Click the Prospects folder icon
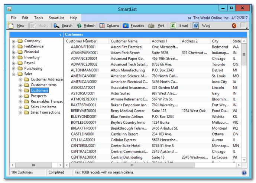The image size is (256, 183). click(26, 96)
